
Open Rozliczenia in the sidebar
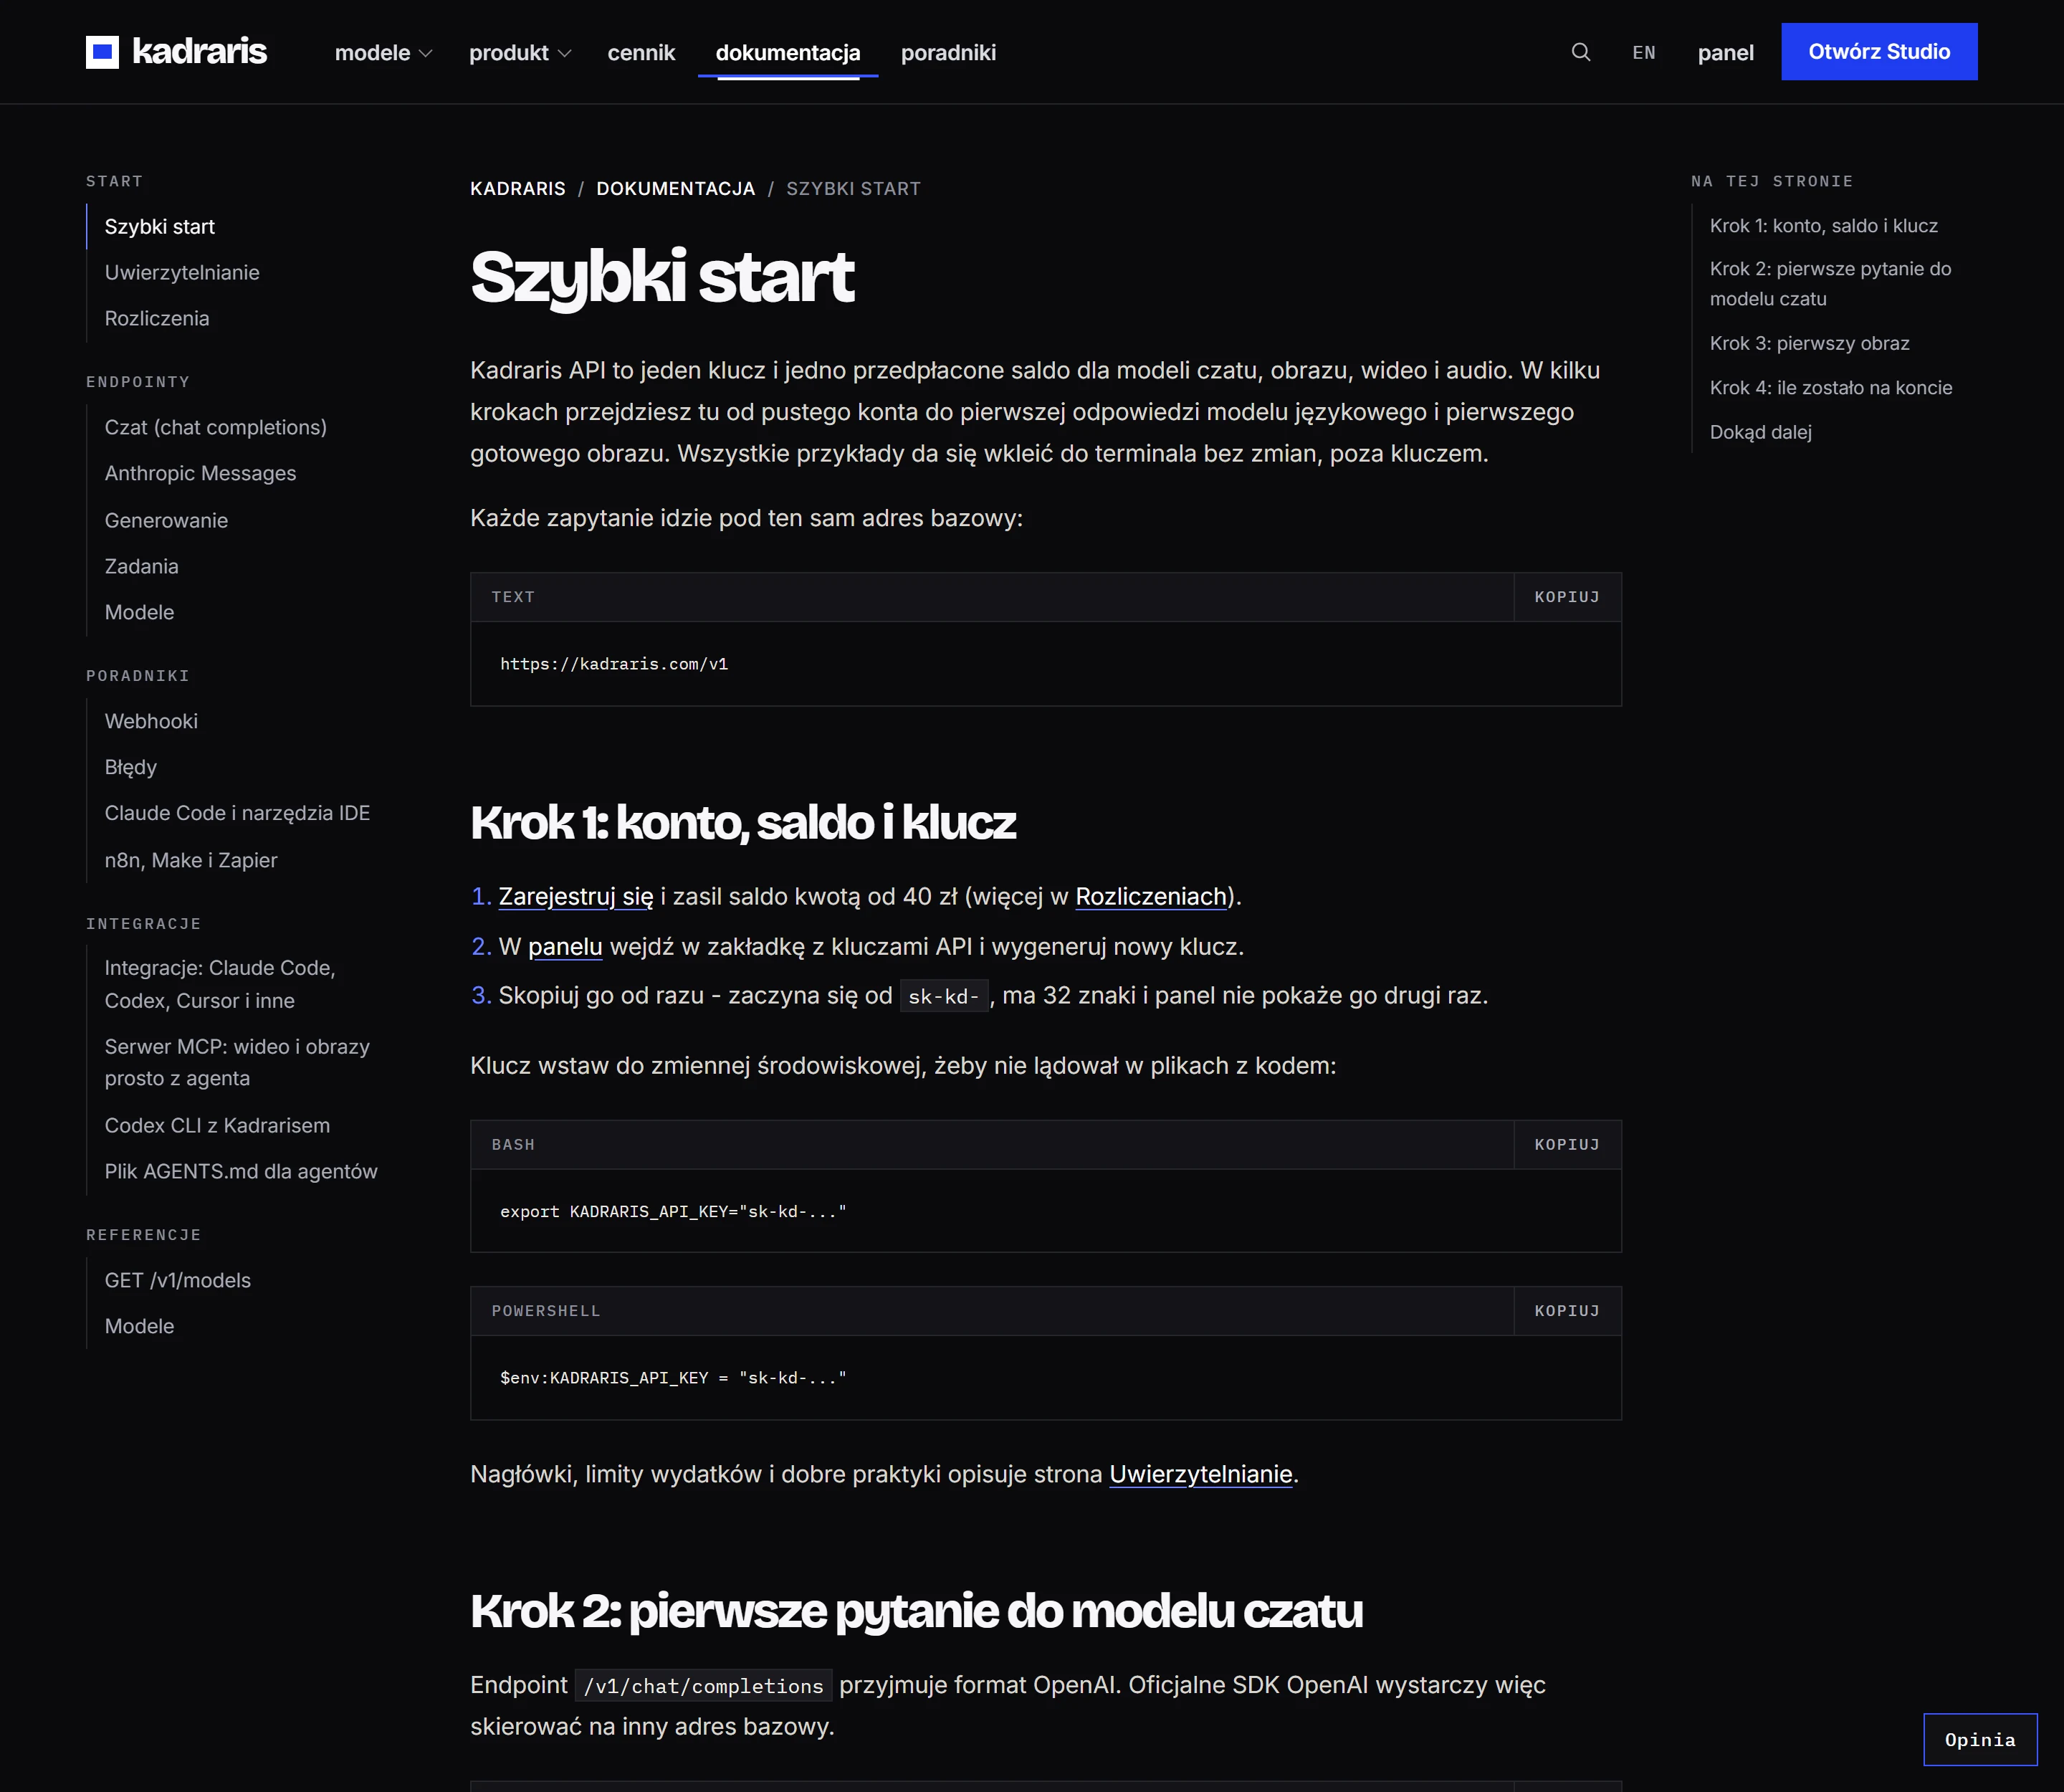coord(157,318)
